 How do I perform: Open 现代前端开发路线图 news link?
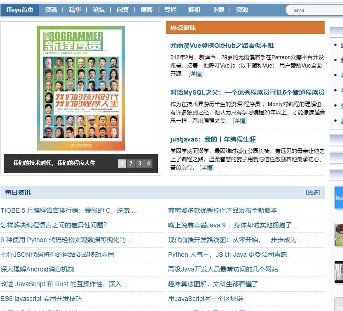[236, 240]
